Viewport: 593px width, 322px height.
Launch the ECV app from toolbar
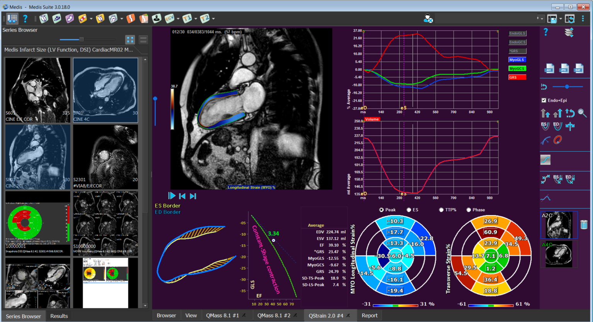click(169, 19)
